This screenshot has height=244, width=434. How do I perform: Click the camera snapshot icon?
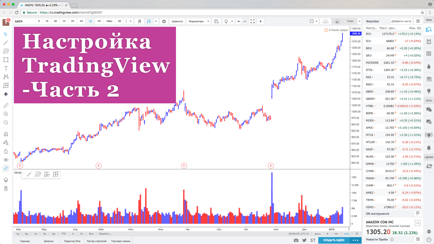(296, 240)
